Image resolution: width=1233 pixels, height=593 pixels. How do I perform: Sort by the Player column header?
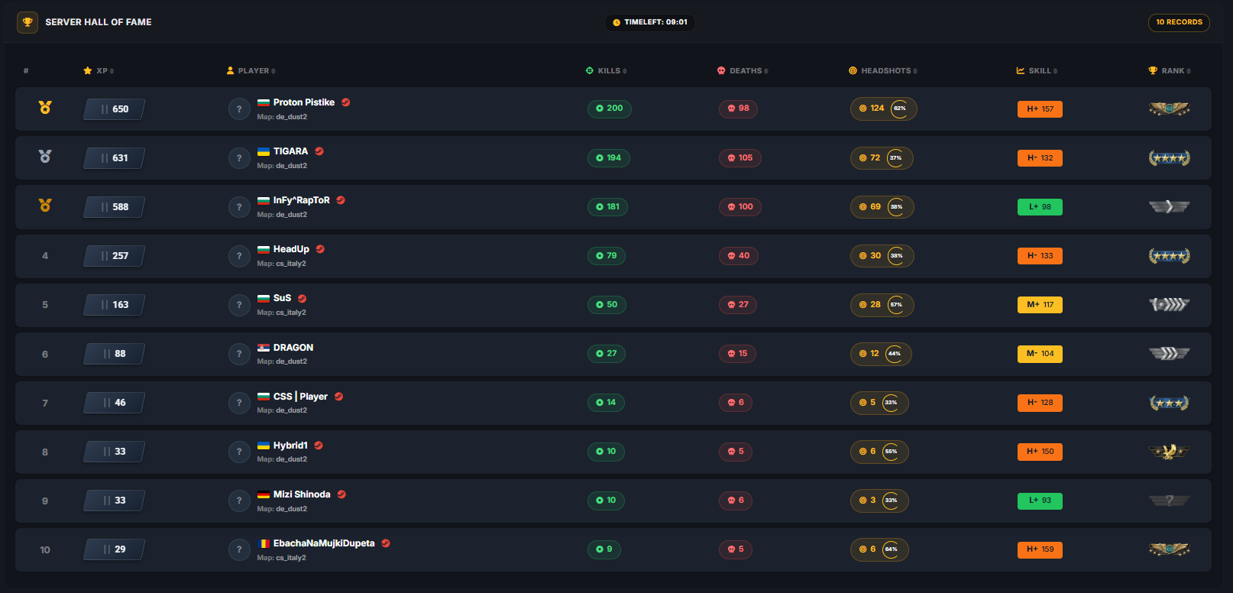(x=251, y=71)
